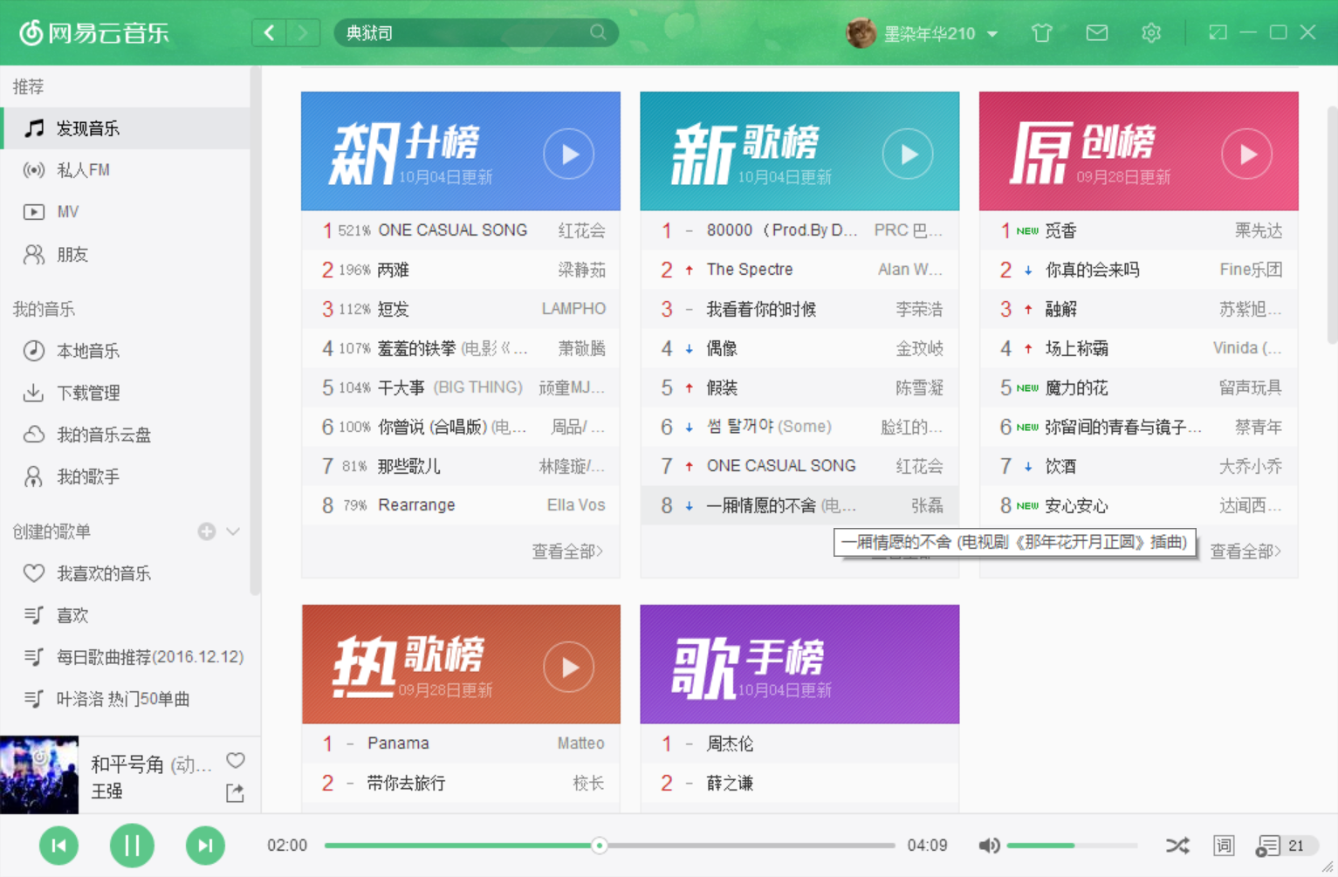This screenshot has height=877, width=1338.
Task: Click the back navigation arrow
Action: point(270,33)
